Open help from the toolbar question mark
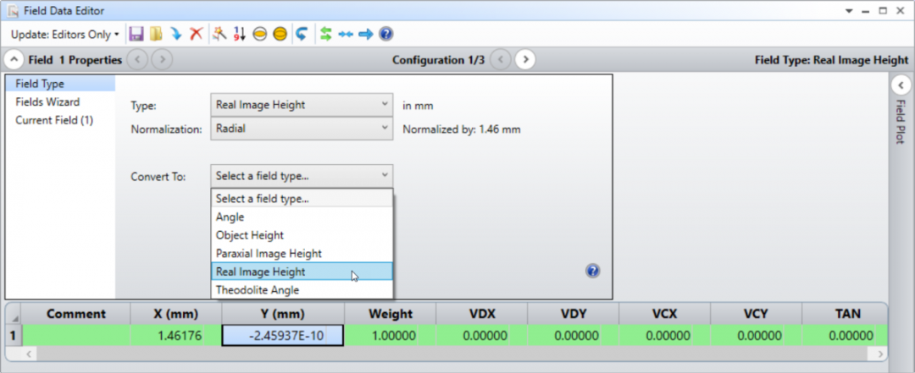 coord(386,35)
